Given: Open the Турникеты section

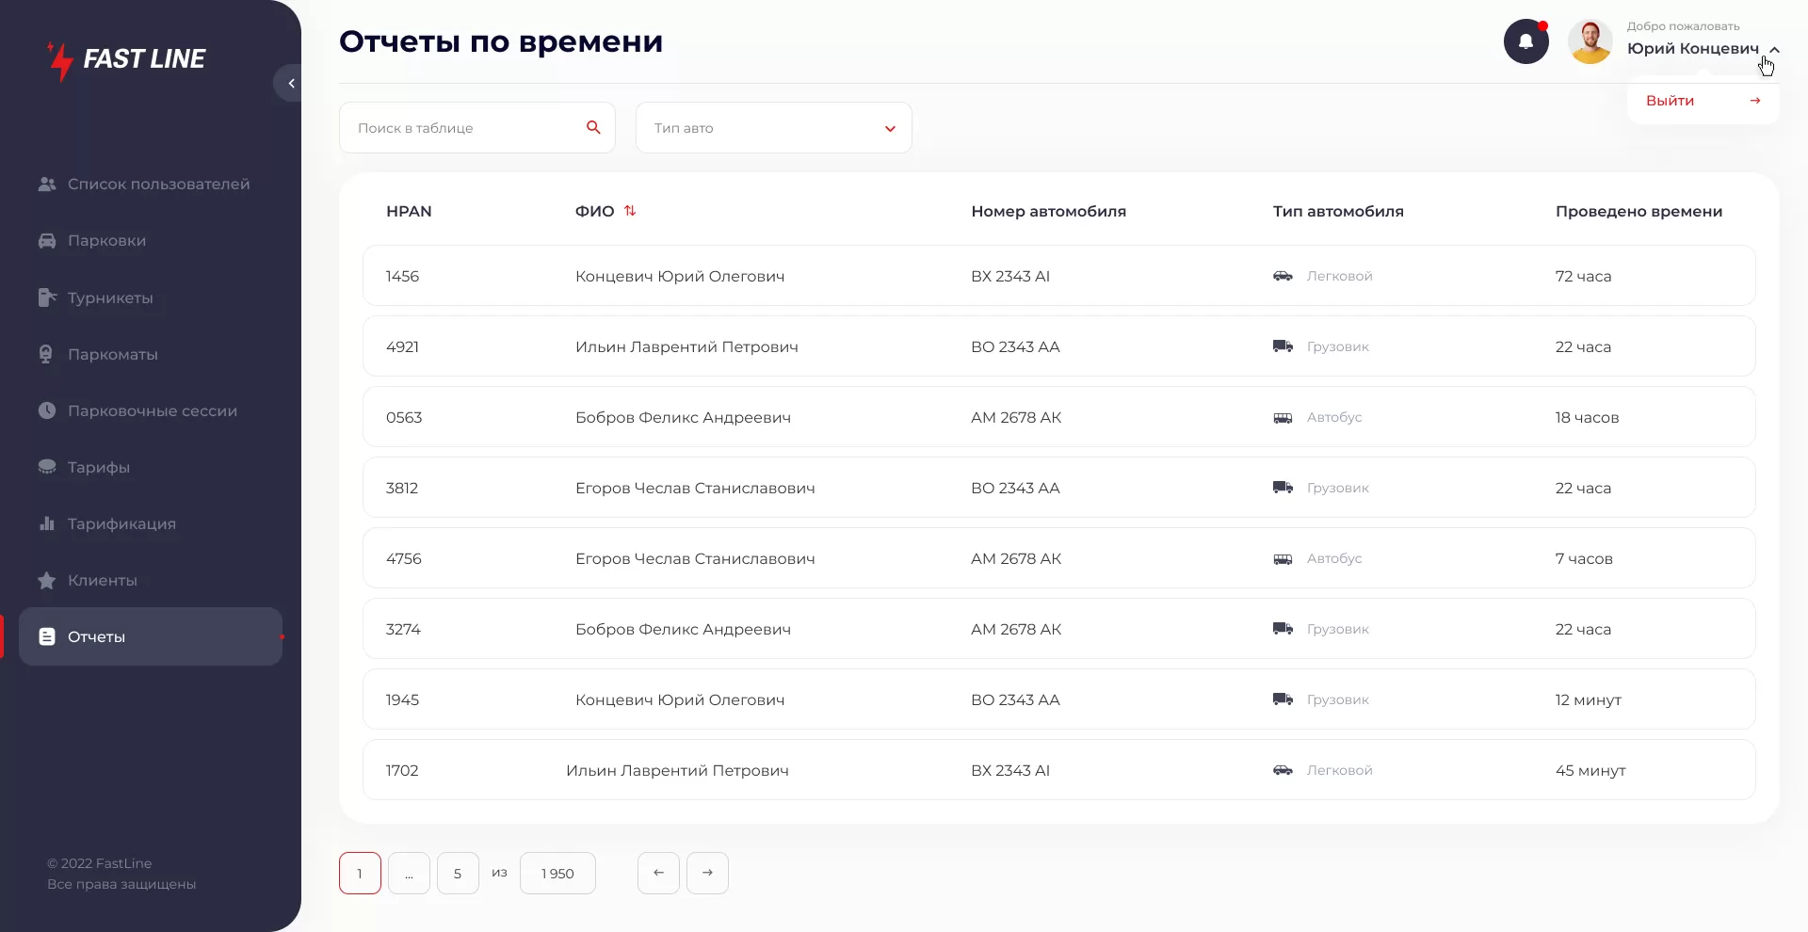Looking at the screenshot, I should click(x=109, y=297).
